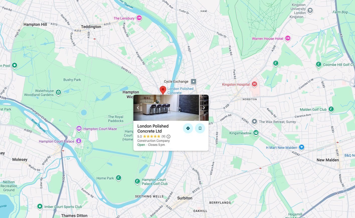
Task: Show the next photo in the carousel
Action: (x=204, y=108)
